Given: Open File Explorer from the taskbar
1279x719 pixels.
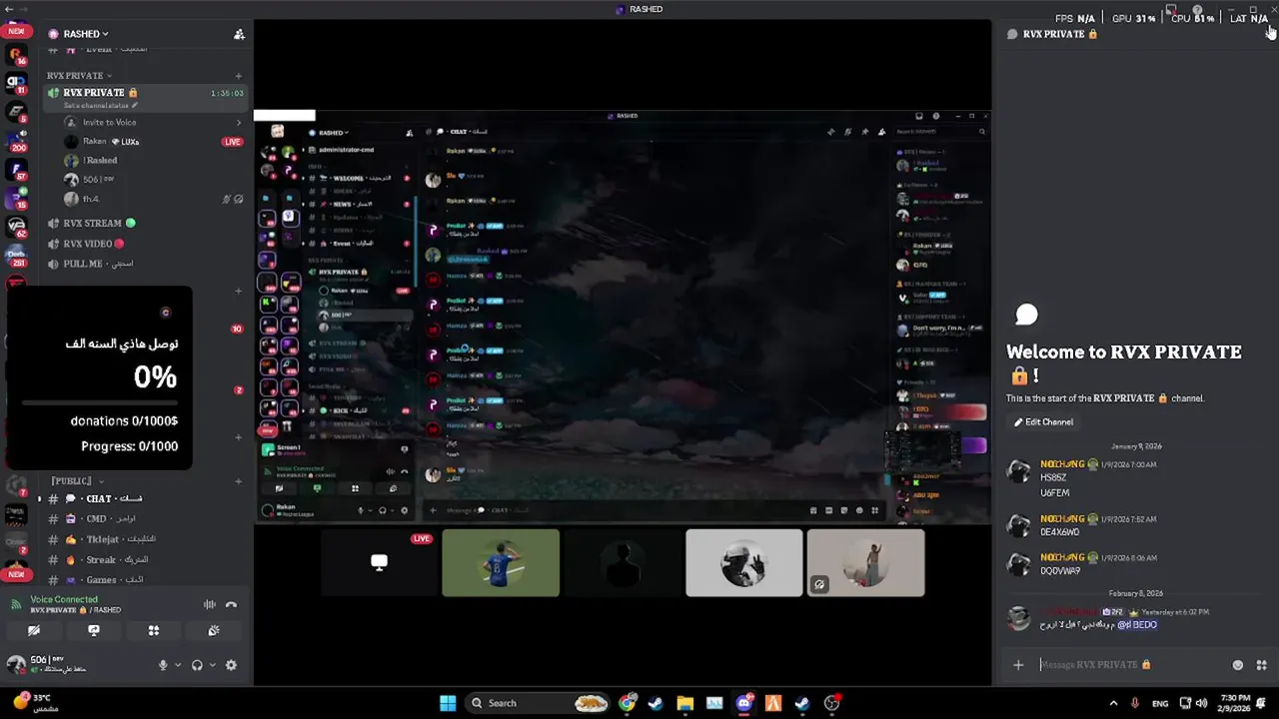Looking at the screenshot, I should click(x=684, y=703).
